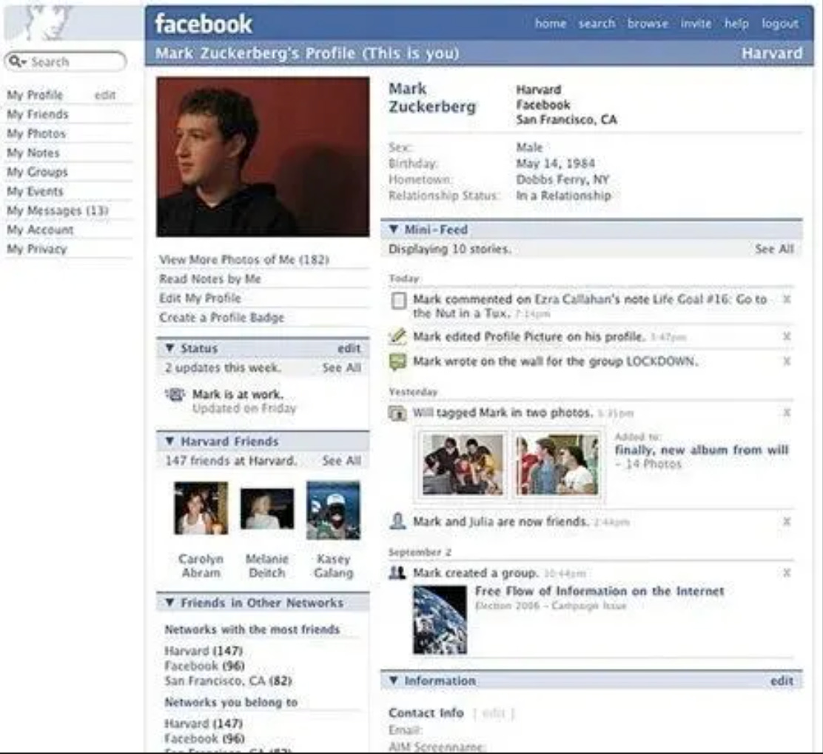Click the Search input field in sidebar
Screen dimensions: 823x754
(x=66, y=61)
